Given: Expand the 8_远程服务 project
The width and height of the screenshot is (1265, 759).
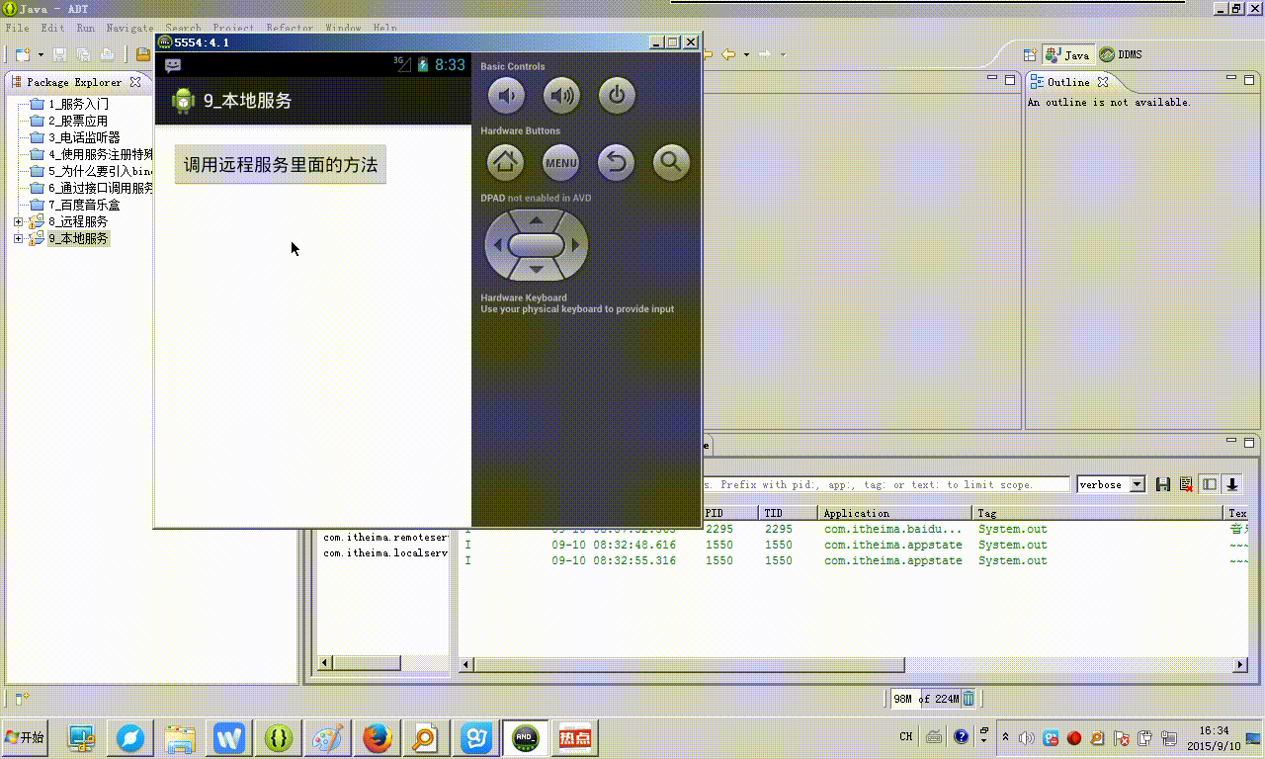Looking at the screenshot, I should click(x=18, y=221).
